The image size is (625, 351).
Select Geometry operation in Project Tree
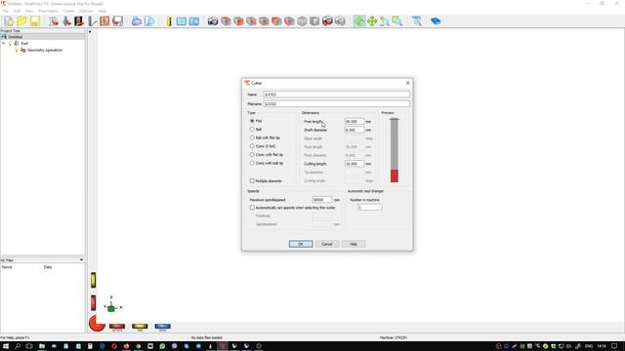click(45, 50)
